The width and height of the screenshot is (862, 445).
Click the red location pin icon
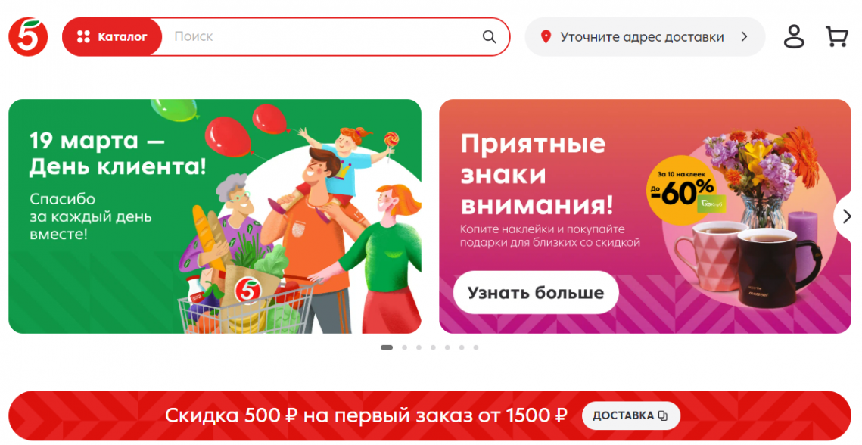coord(546,37)
